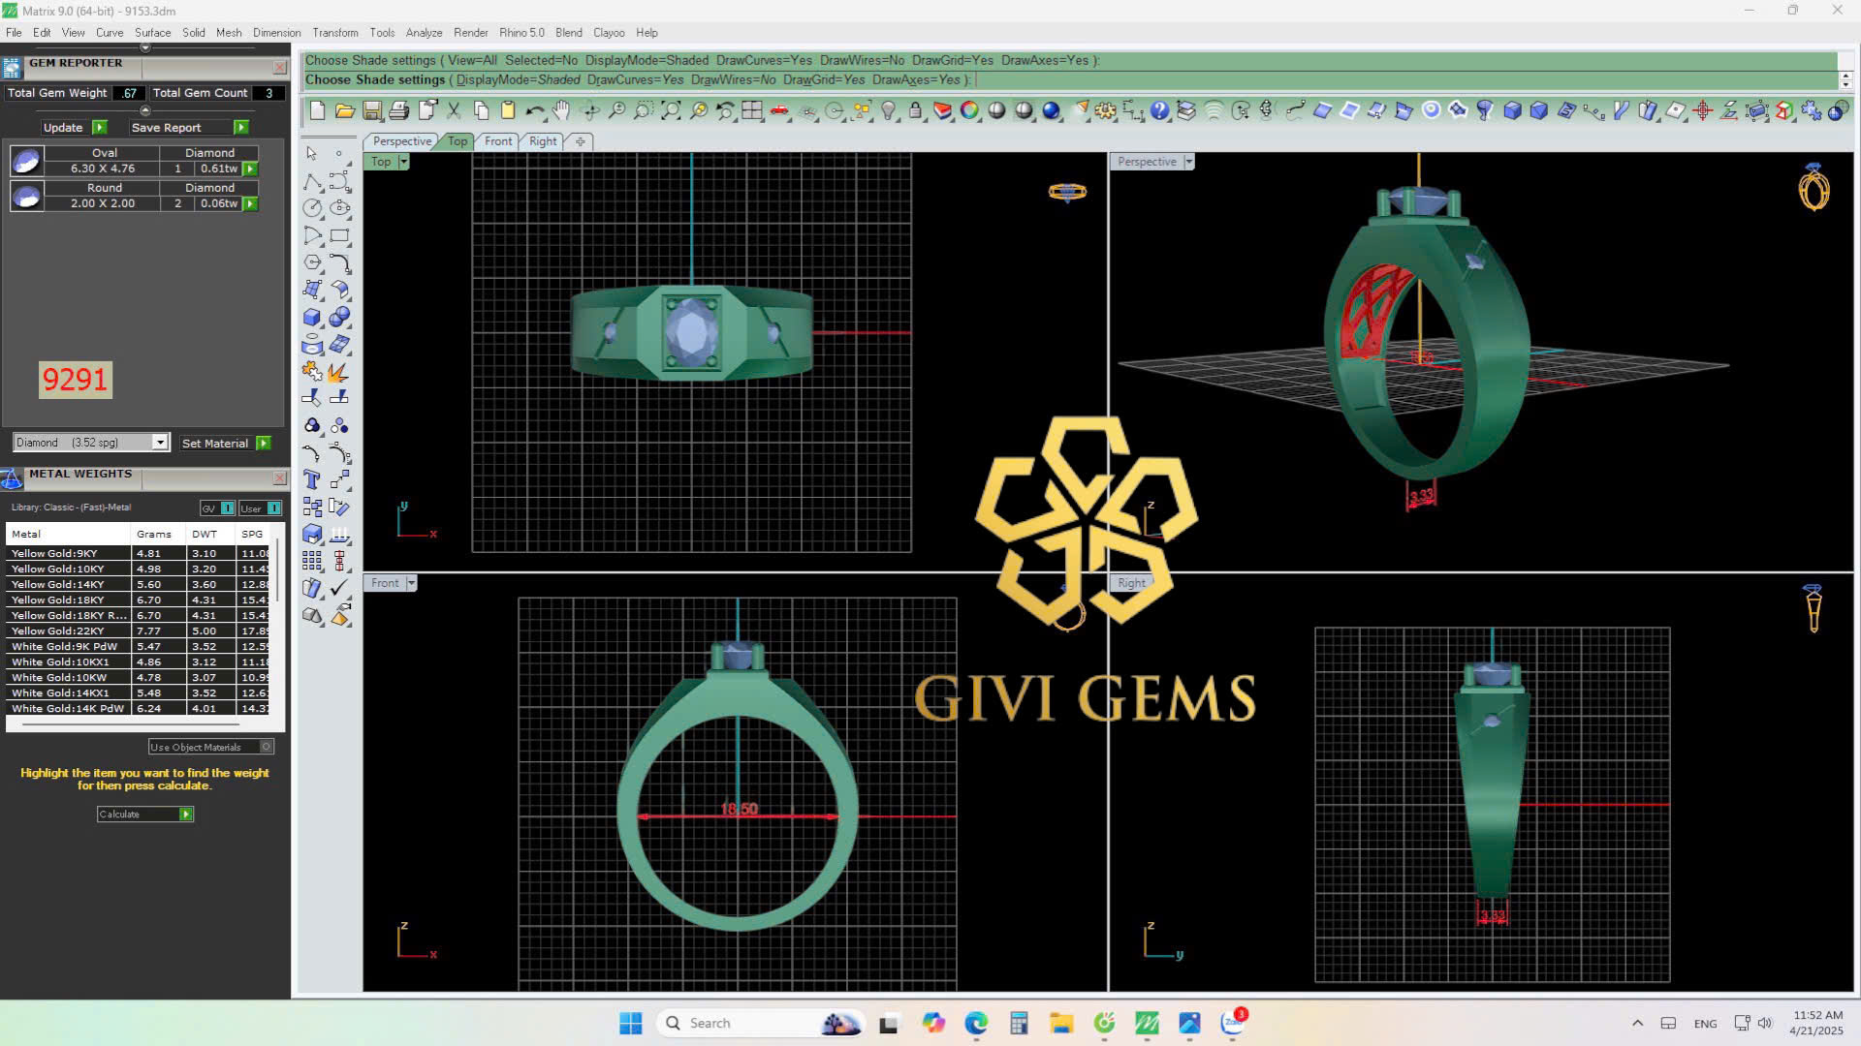Click the Paste clipboard icon
Image resolution: width=1861 pixels, height=1046 pixels.
(508, 111)
